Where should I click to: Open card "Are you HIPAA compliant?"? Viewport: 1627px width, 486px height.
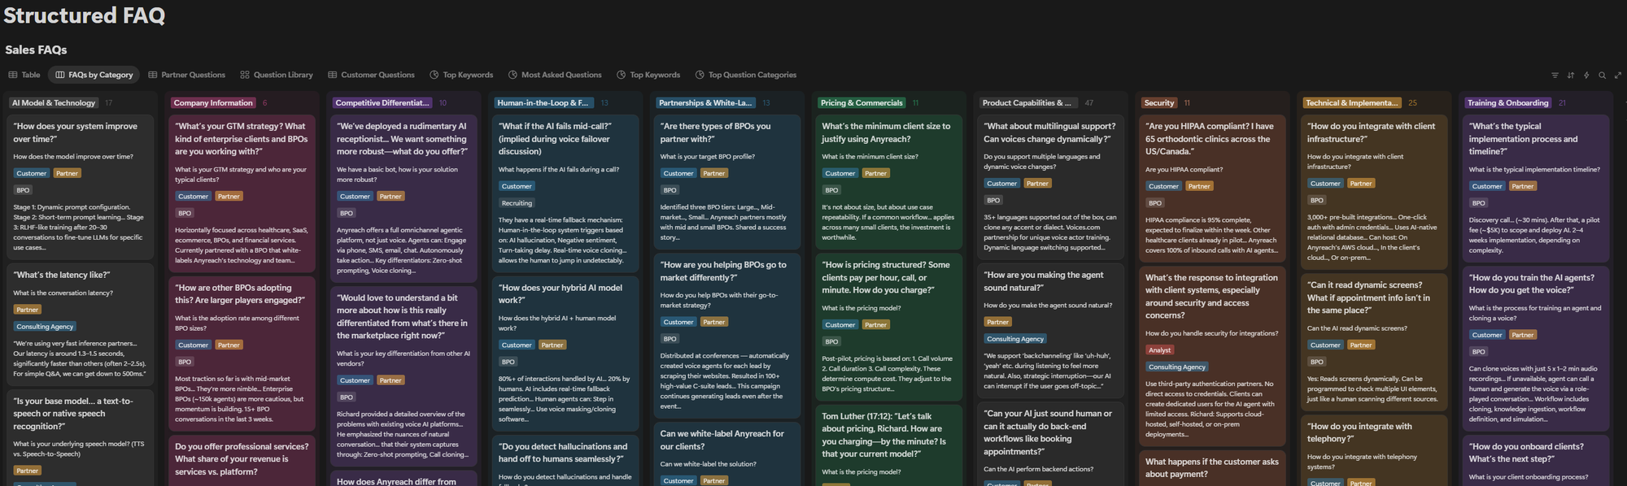(x=1213, y=189)
